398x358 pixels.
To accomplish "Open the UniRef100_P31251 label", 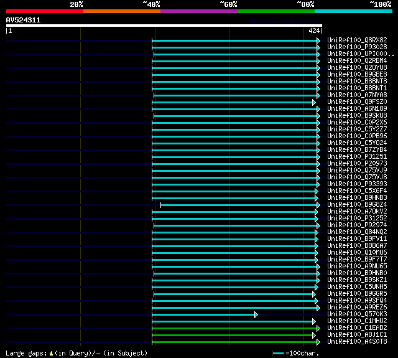I will (x=357, y=157).
